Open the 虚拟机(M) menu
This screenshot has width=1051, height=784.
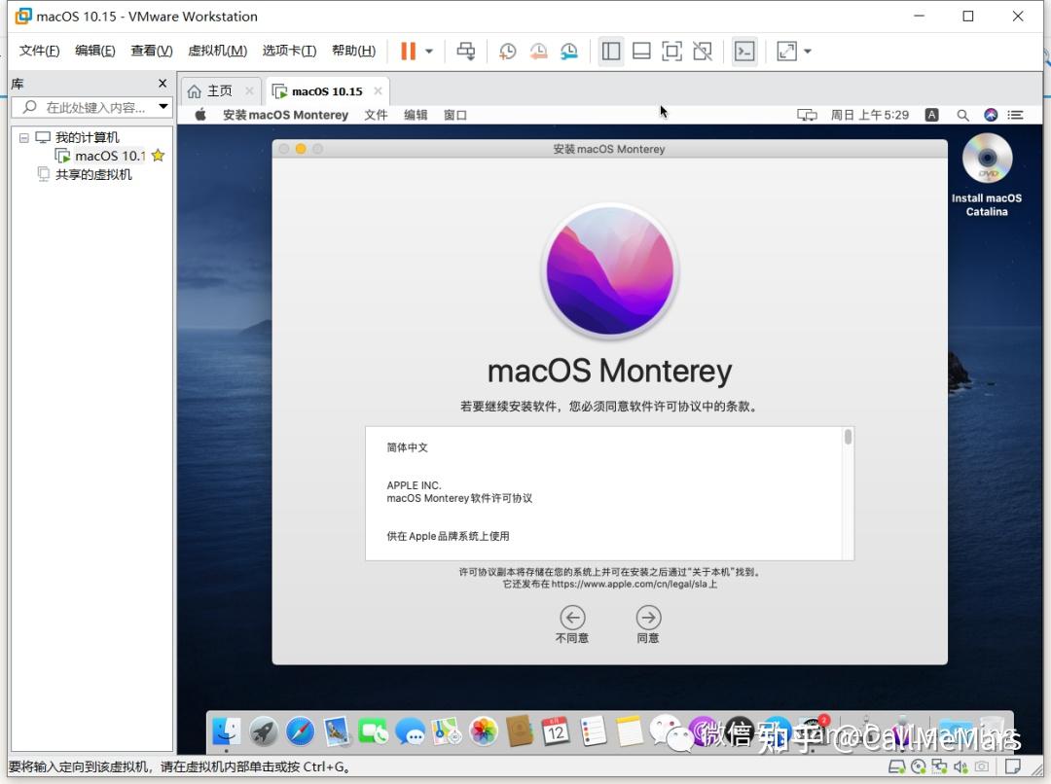click(217, 51)
